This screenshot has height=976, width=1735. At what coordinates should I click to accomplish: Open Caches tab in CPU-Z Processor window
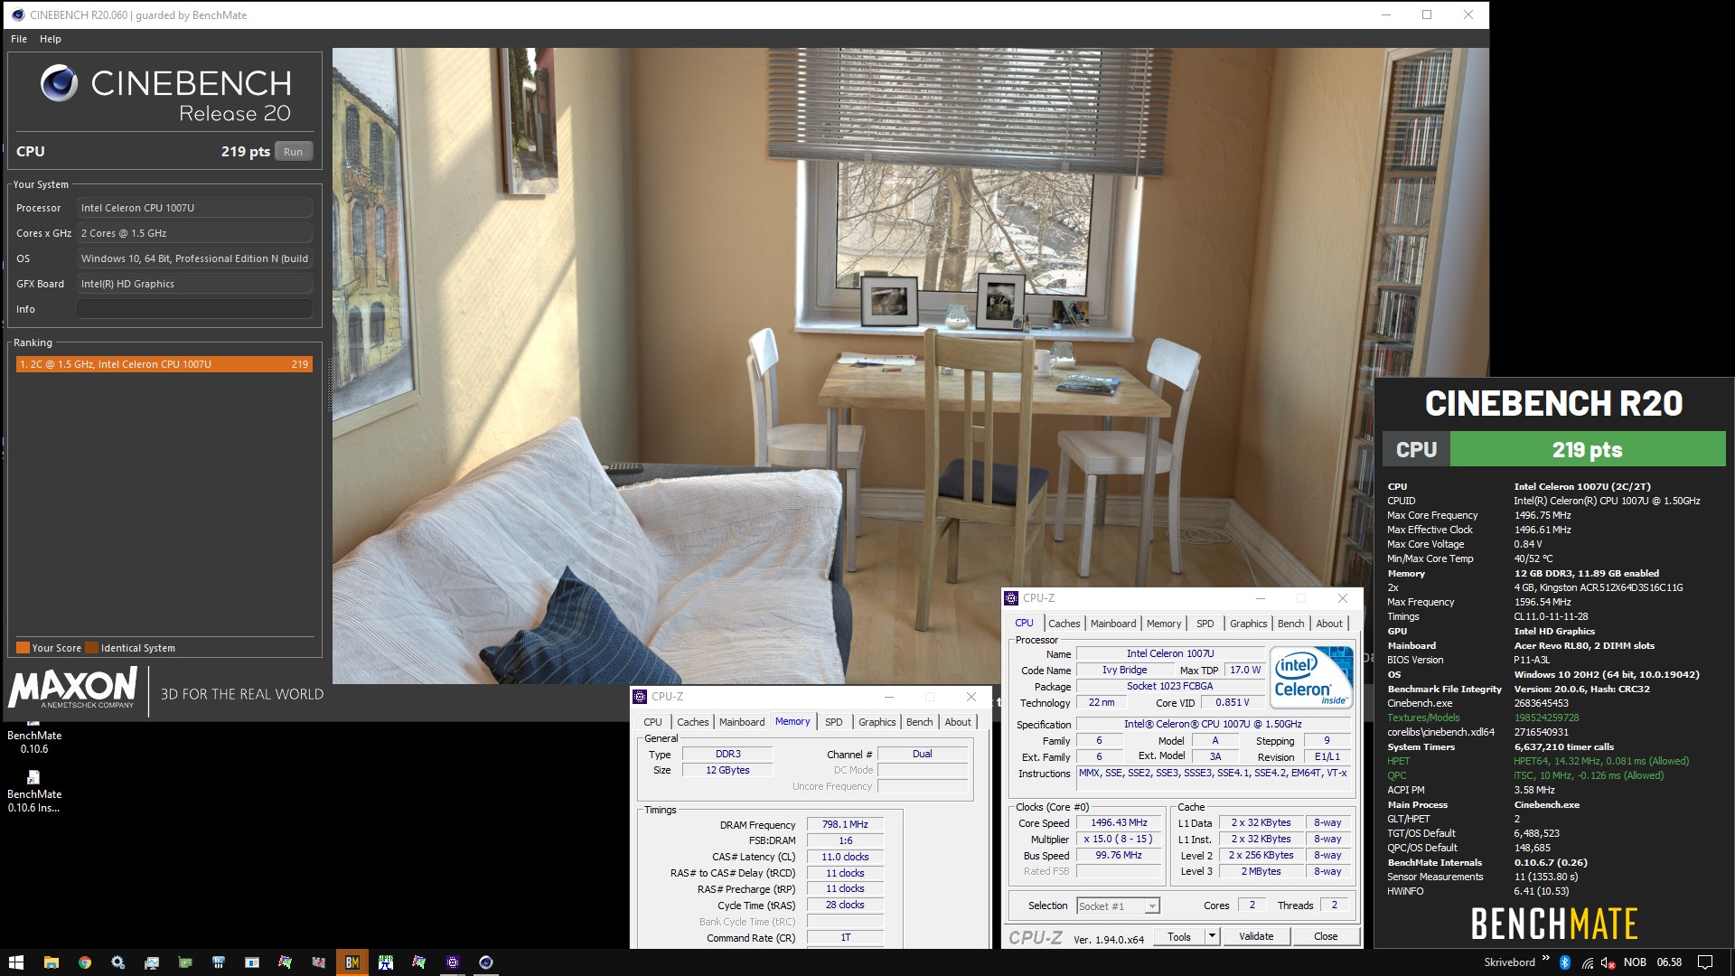[x=1064, y=624]
